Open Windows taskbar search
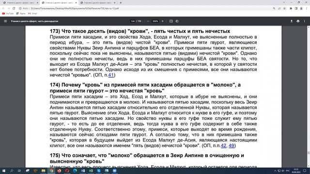 (x=12, y=171)
